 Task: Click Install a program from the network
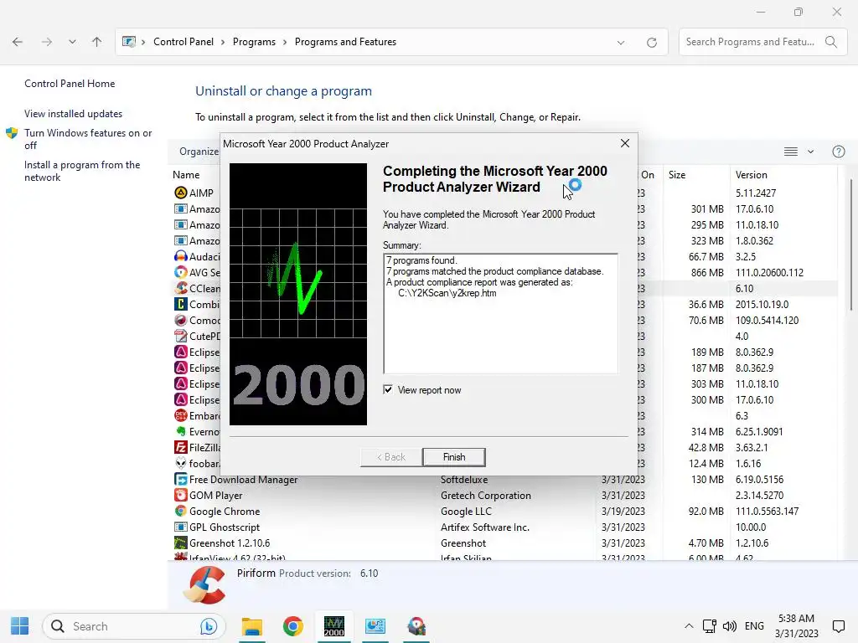click(82, 171)
